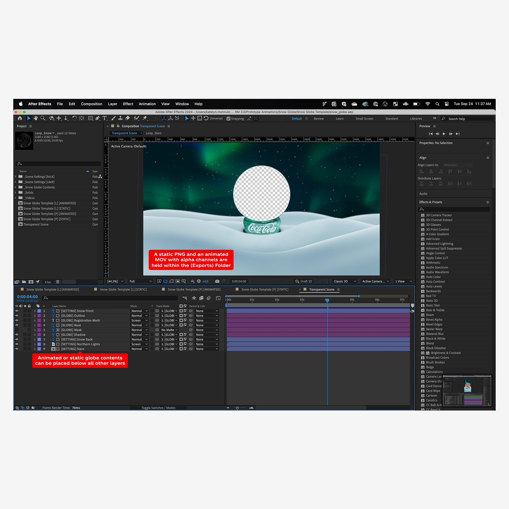Select the Puppet Pin tool

[145, 118]
